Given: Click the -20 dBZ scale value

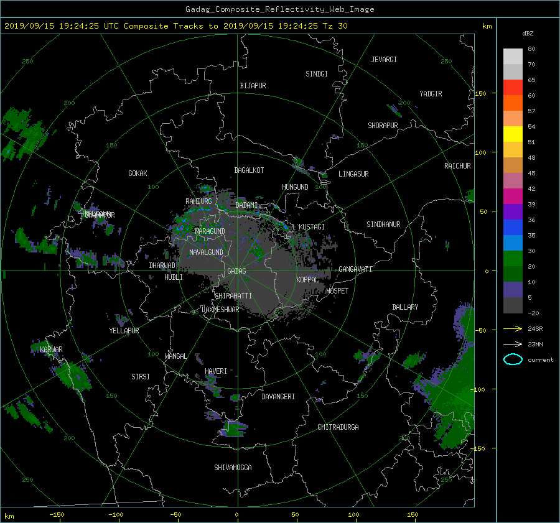Looking at the screenshot, I should coord(533,313).
